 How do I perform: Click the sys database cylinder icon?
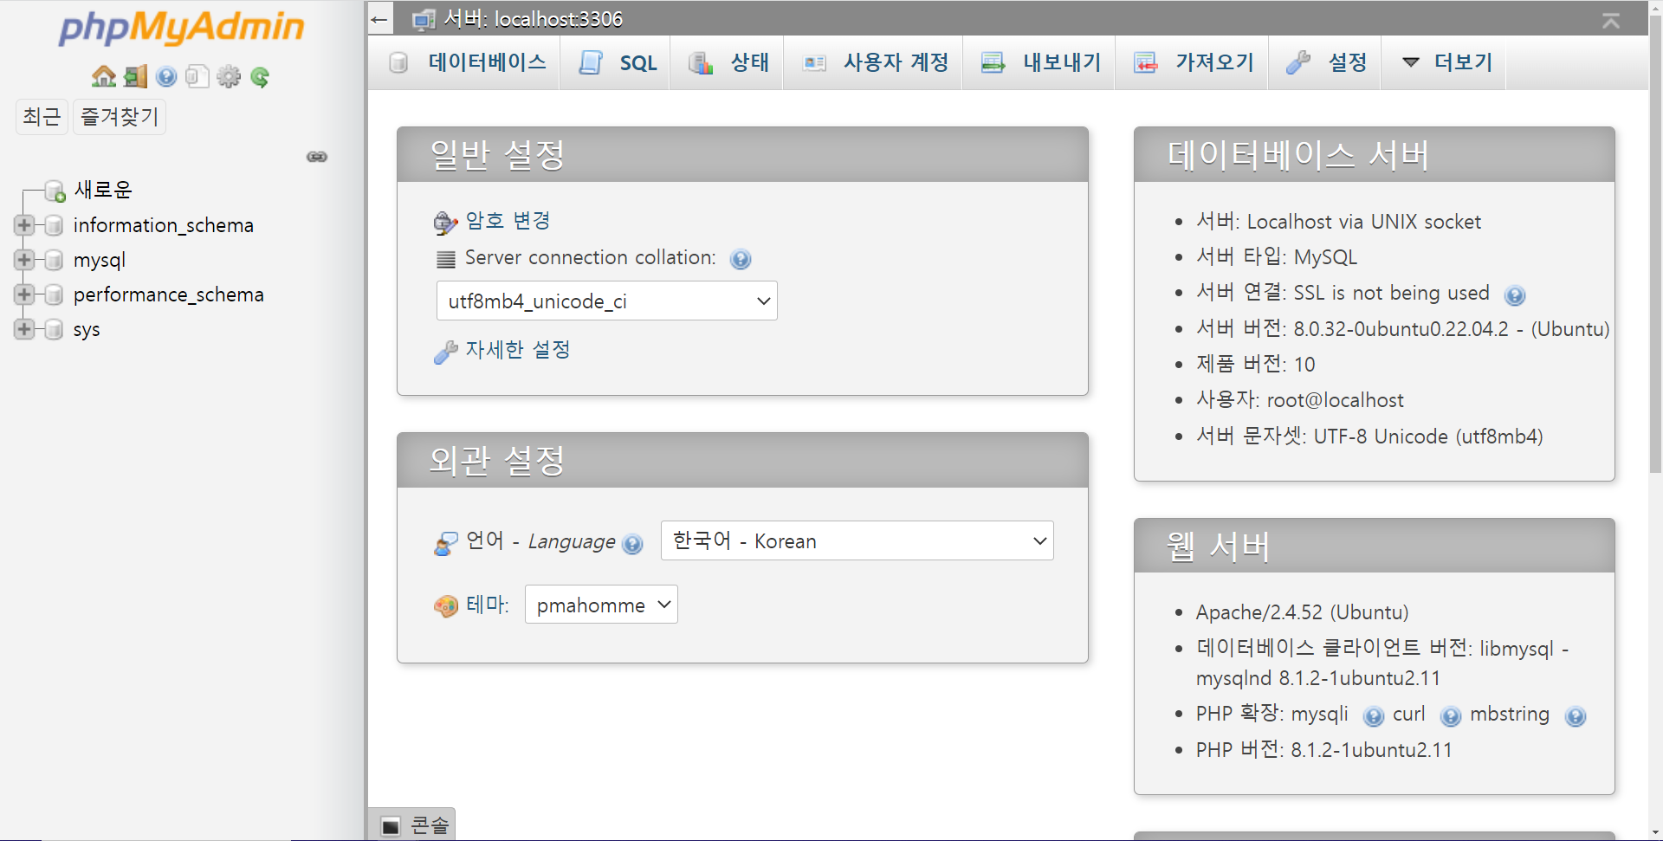54,329
